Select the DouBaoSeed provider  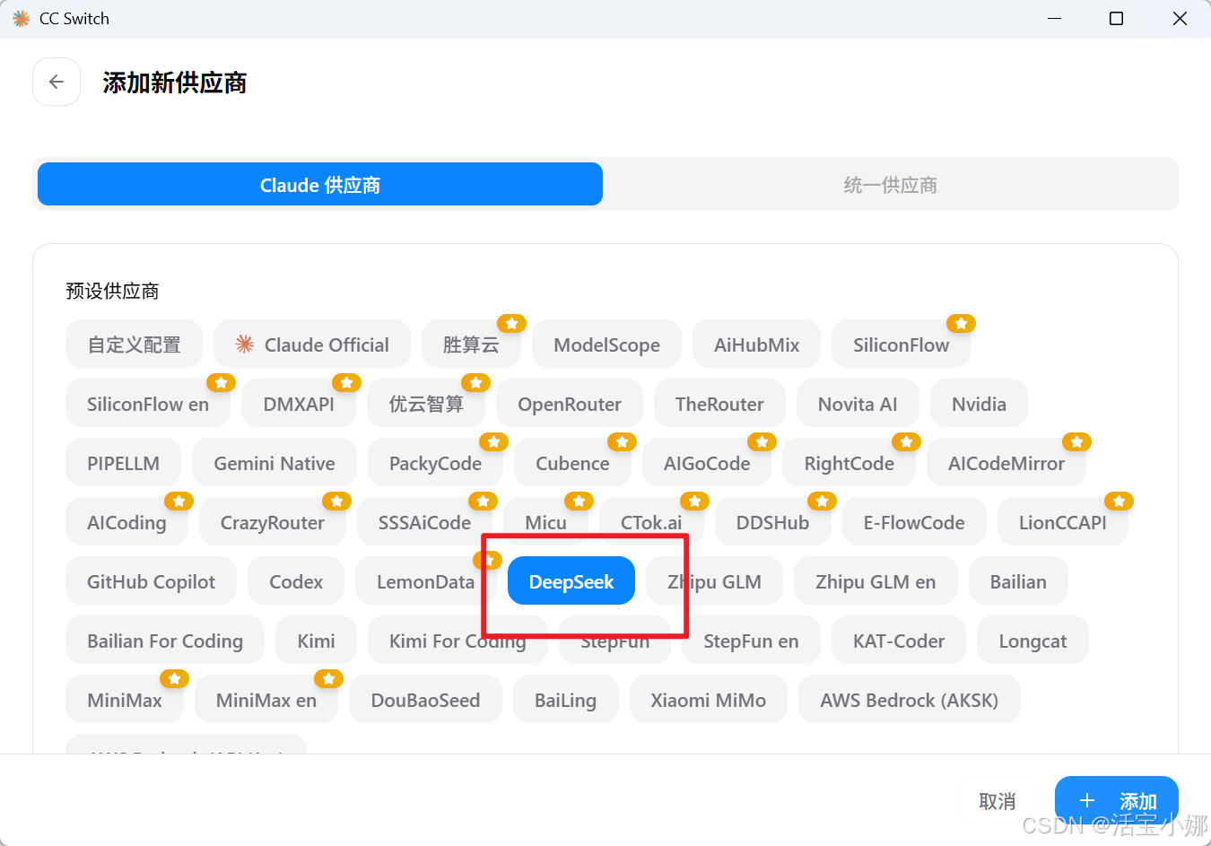pyautogui.click(x=425, y=700)
